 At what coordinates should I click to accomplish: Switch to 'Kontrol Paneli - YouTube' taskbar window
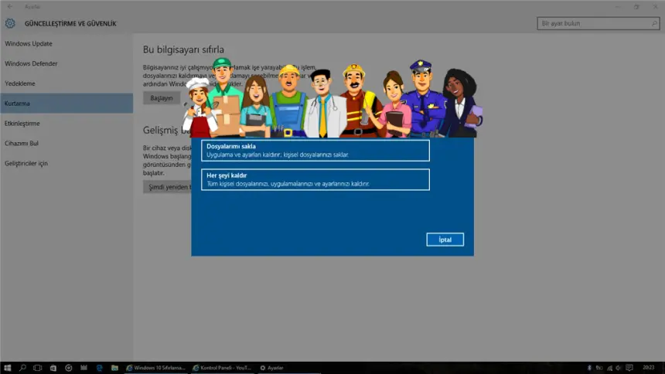pyautogui.click(x=222, y=368)
